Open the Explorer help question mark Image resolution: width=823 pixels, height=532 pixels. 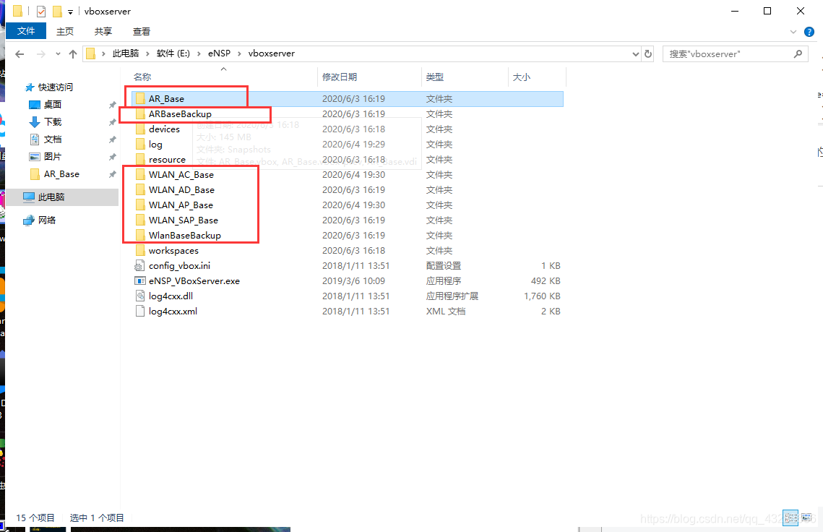(809, 32)
